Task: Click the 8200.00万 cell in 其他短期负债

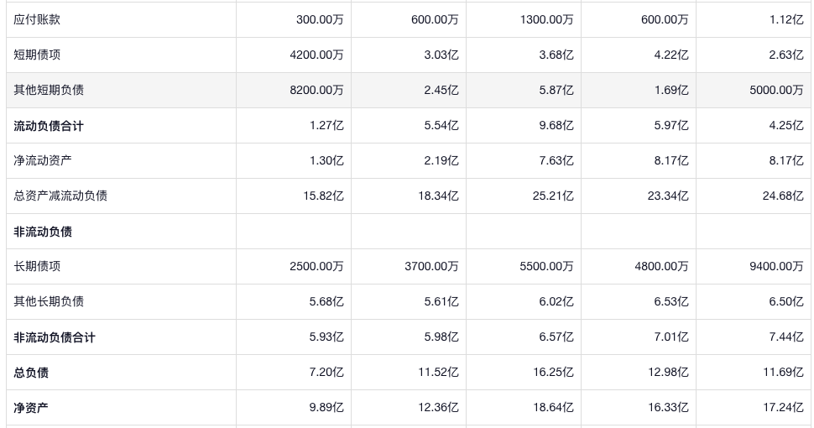Action: coord(316,90)
